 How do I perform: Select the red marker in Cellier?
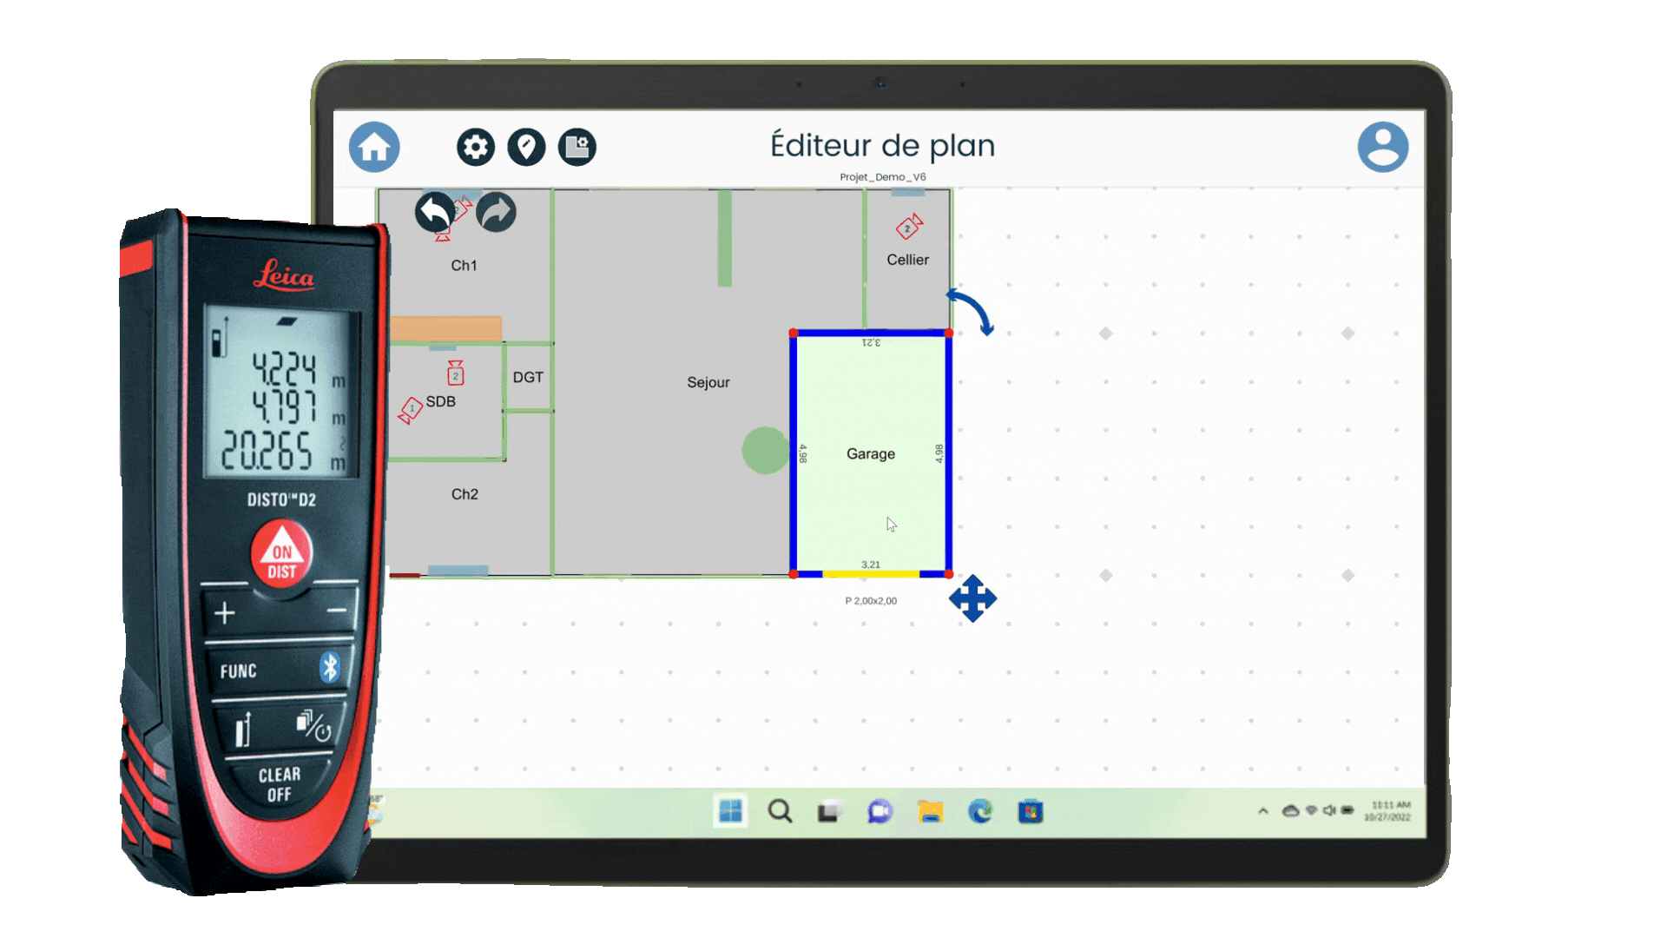(x=908, y=228)
